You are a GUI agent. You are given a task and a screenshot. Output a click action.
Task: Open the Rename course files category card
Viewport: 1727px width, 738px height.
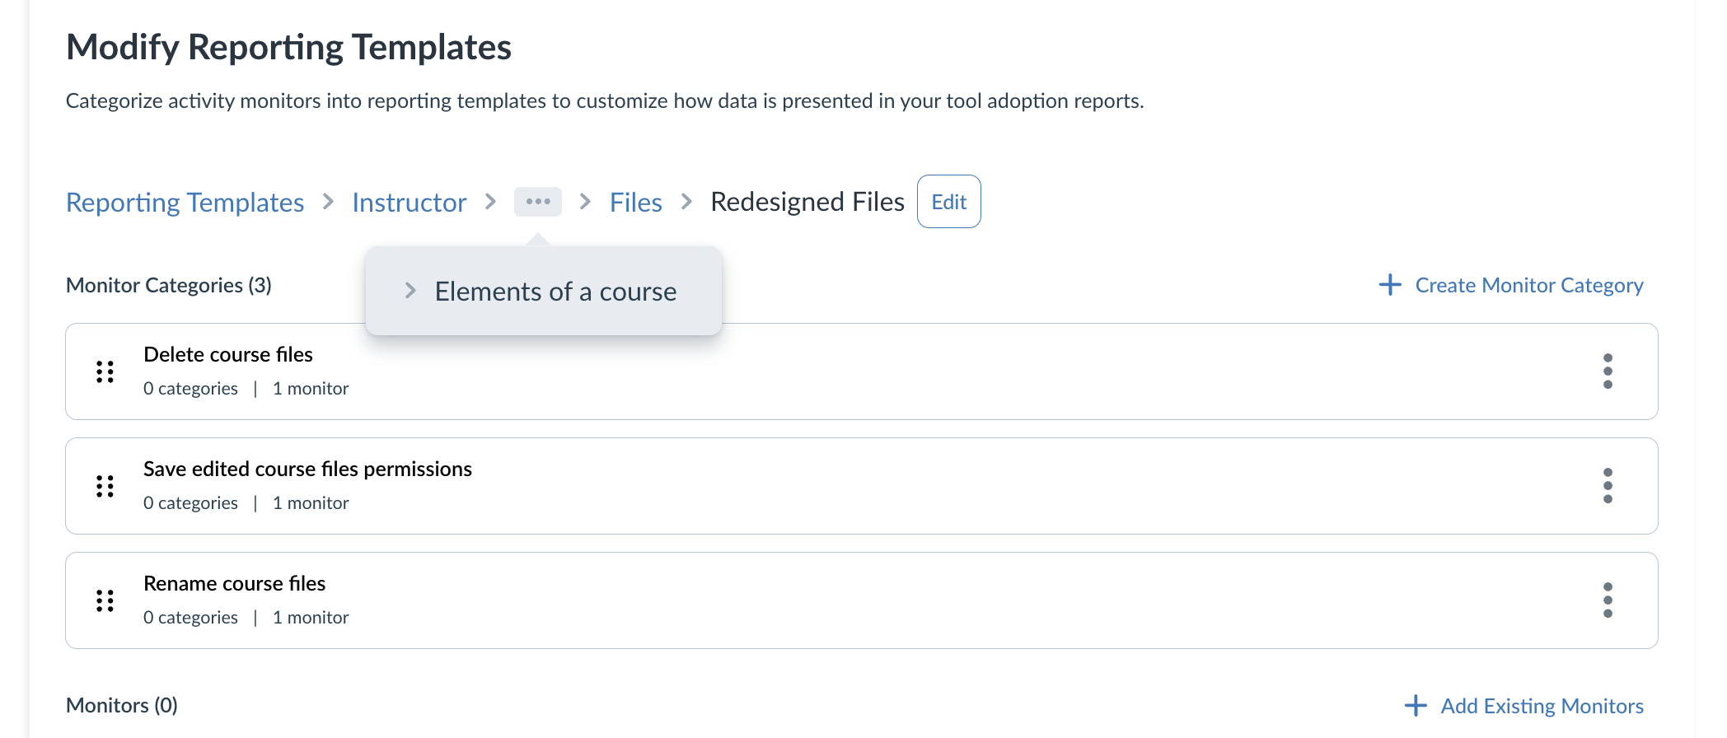(234, 583)
